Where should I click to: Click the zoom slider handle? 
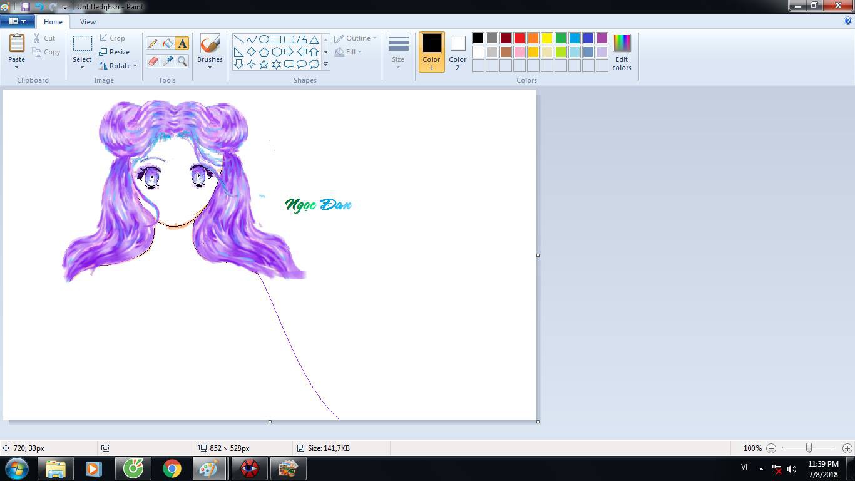pyautogui.click(x=809, y=448)
